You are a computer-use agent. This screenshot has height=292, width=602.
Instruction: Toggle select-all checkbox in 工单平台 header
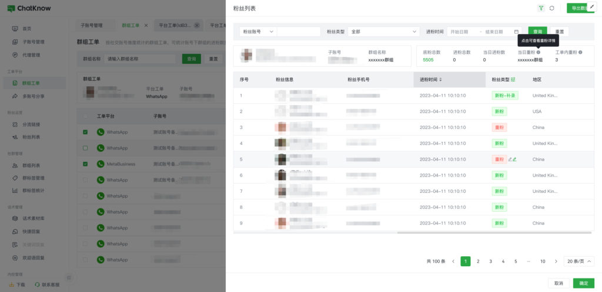pyautogui.click(x=85, y=116)
